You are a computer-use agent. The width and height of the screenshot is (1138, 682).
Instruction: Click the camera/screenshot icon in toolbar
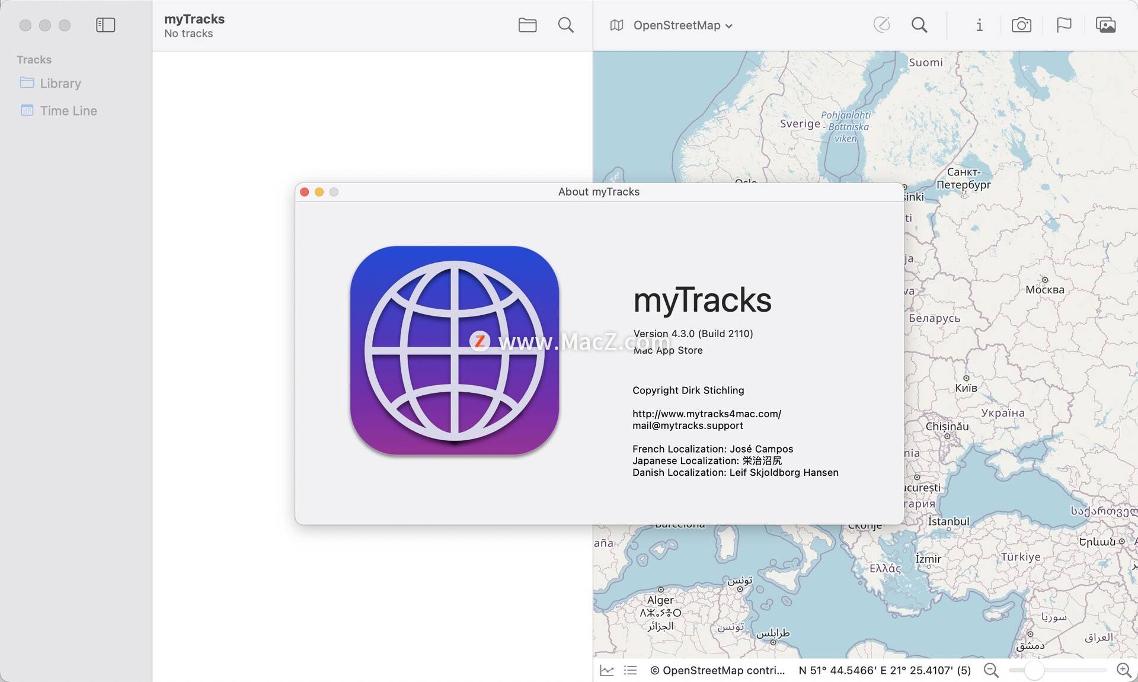[x=1021, y=25]
